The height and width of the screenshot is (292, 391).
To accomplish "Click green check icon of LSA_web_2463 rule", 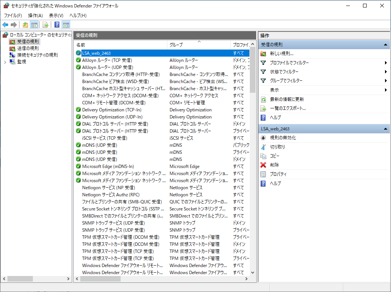I will 78,53.
